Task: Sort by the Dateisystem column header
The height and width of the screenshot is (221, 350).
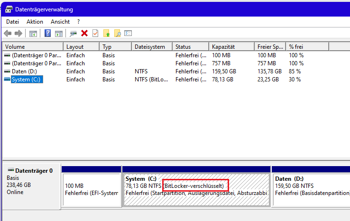Action: (152, 46)
